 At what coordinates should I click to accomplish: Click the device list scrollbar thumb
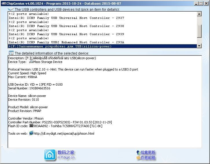[199, 31]
